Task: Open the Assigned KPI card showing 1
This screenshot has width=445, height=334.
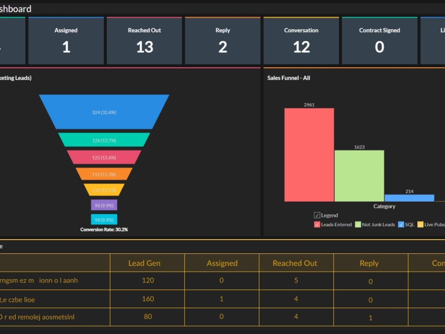Action: click(x=66, y=40)
